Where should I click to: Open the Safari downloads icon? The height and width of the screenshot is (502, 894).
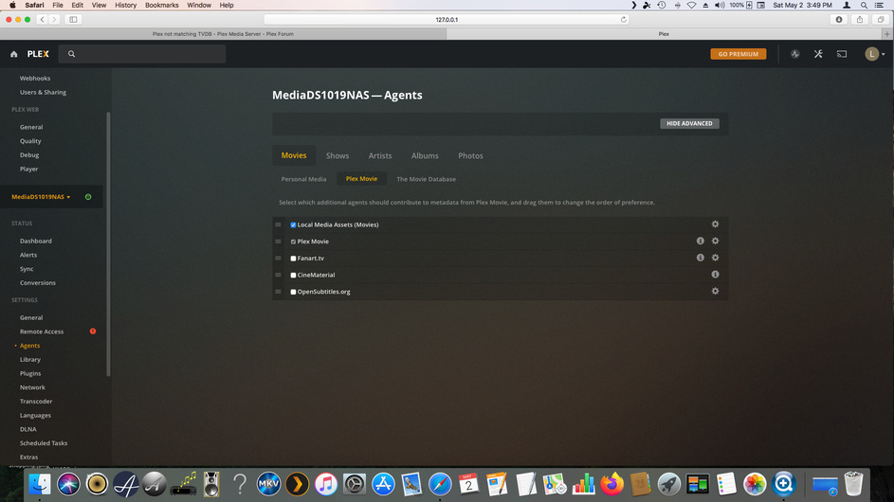[839, 19]
